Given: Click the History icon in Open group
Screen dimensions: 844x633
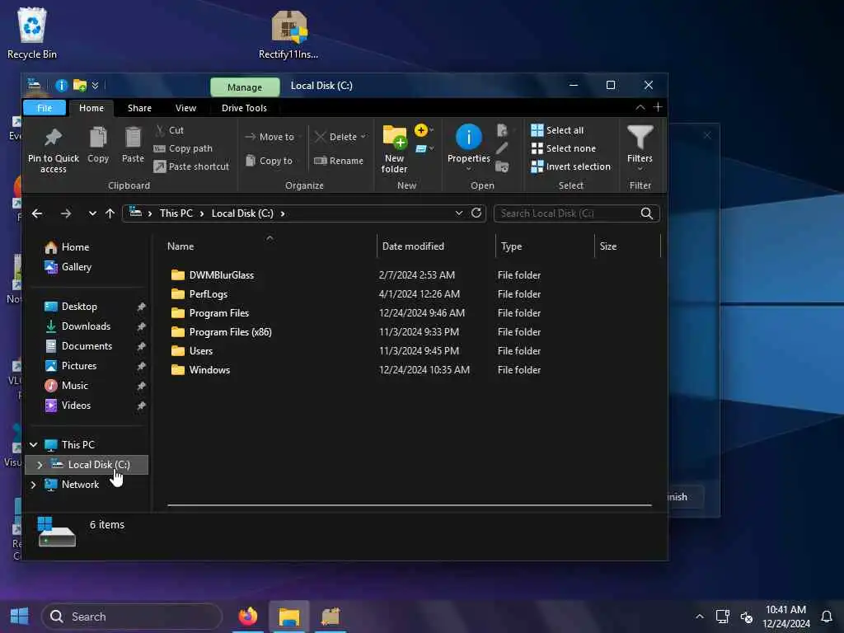Looking at the screenshot, I should (502, 166).
